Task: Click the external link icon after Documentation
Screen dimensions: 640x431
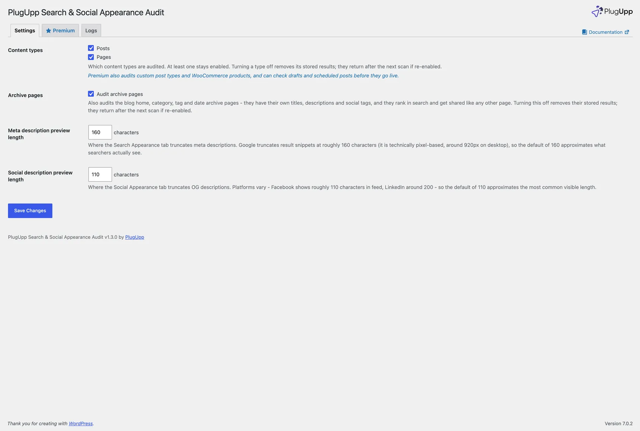Action: click(627, 32)
